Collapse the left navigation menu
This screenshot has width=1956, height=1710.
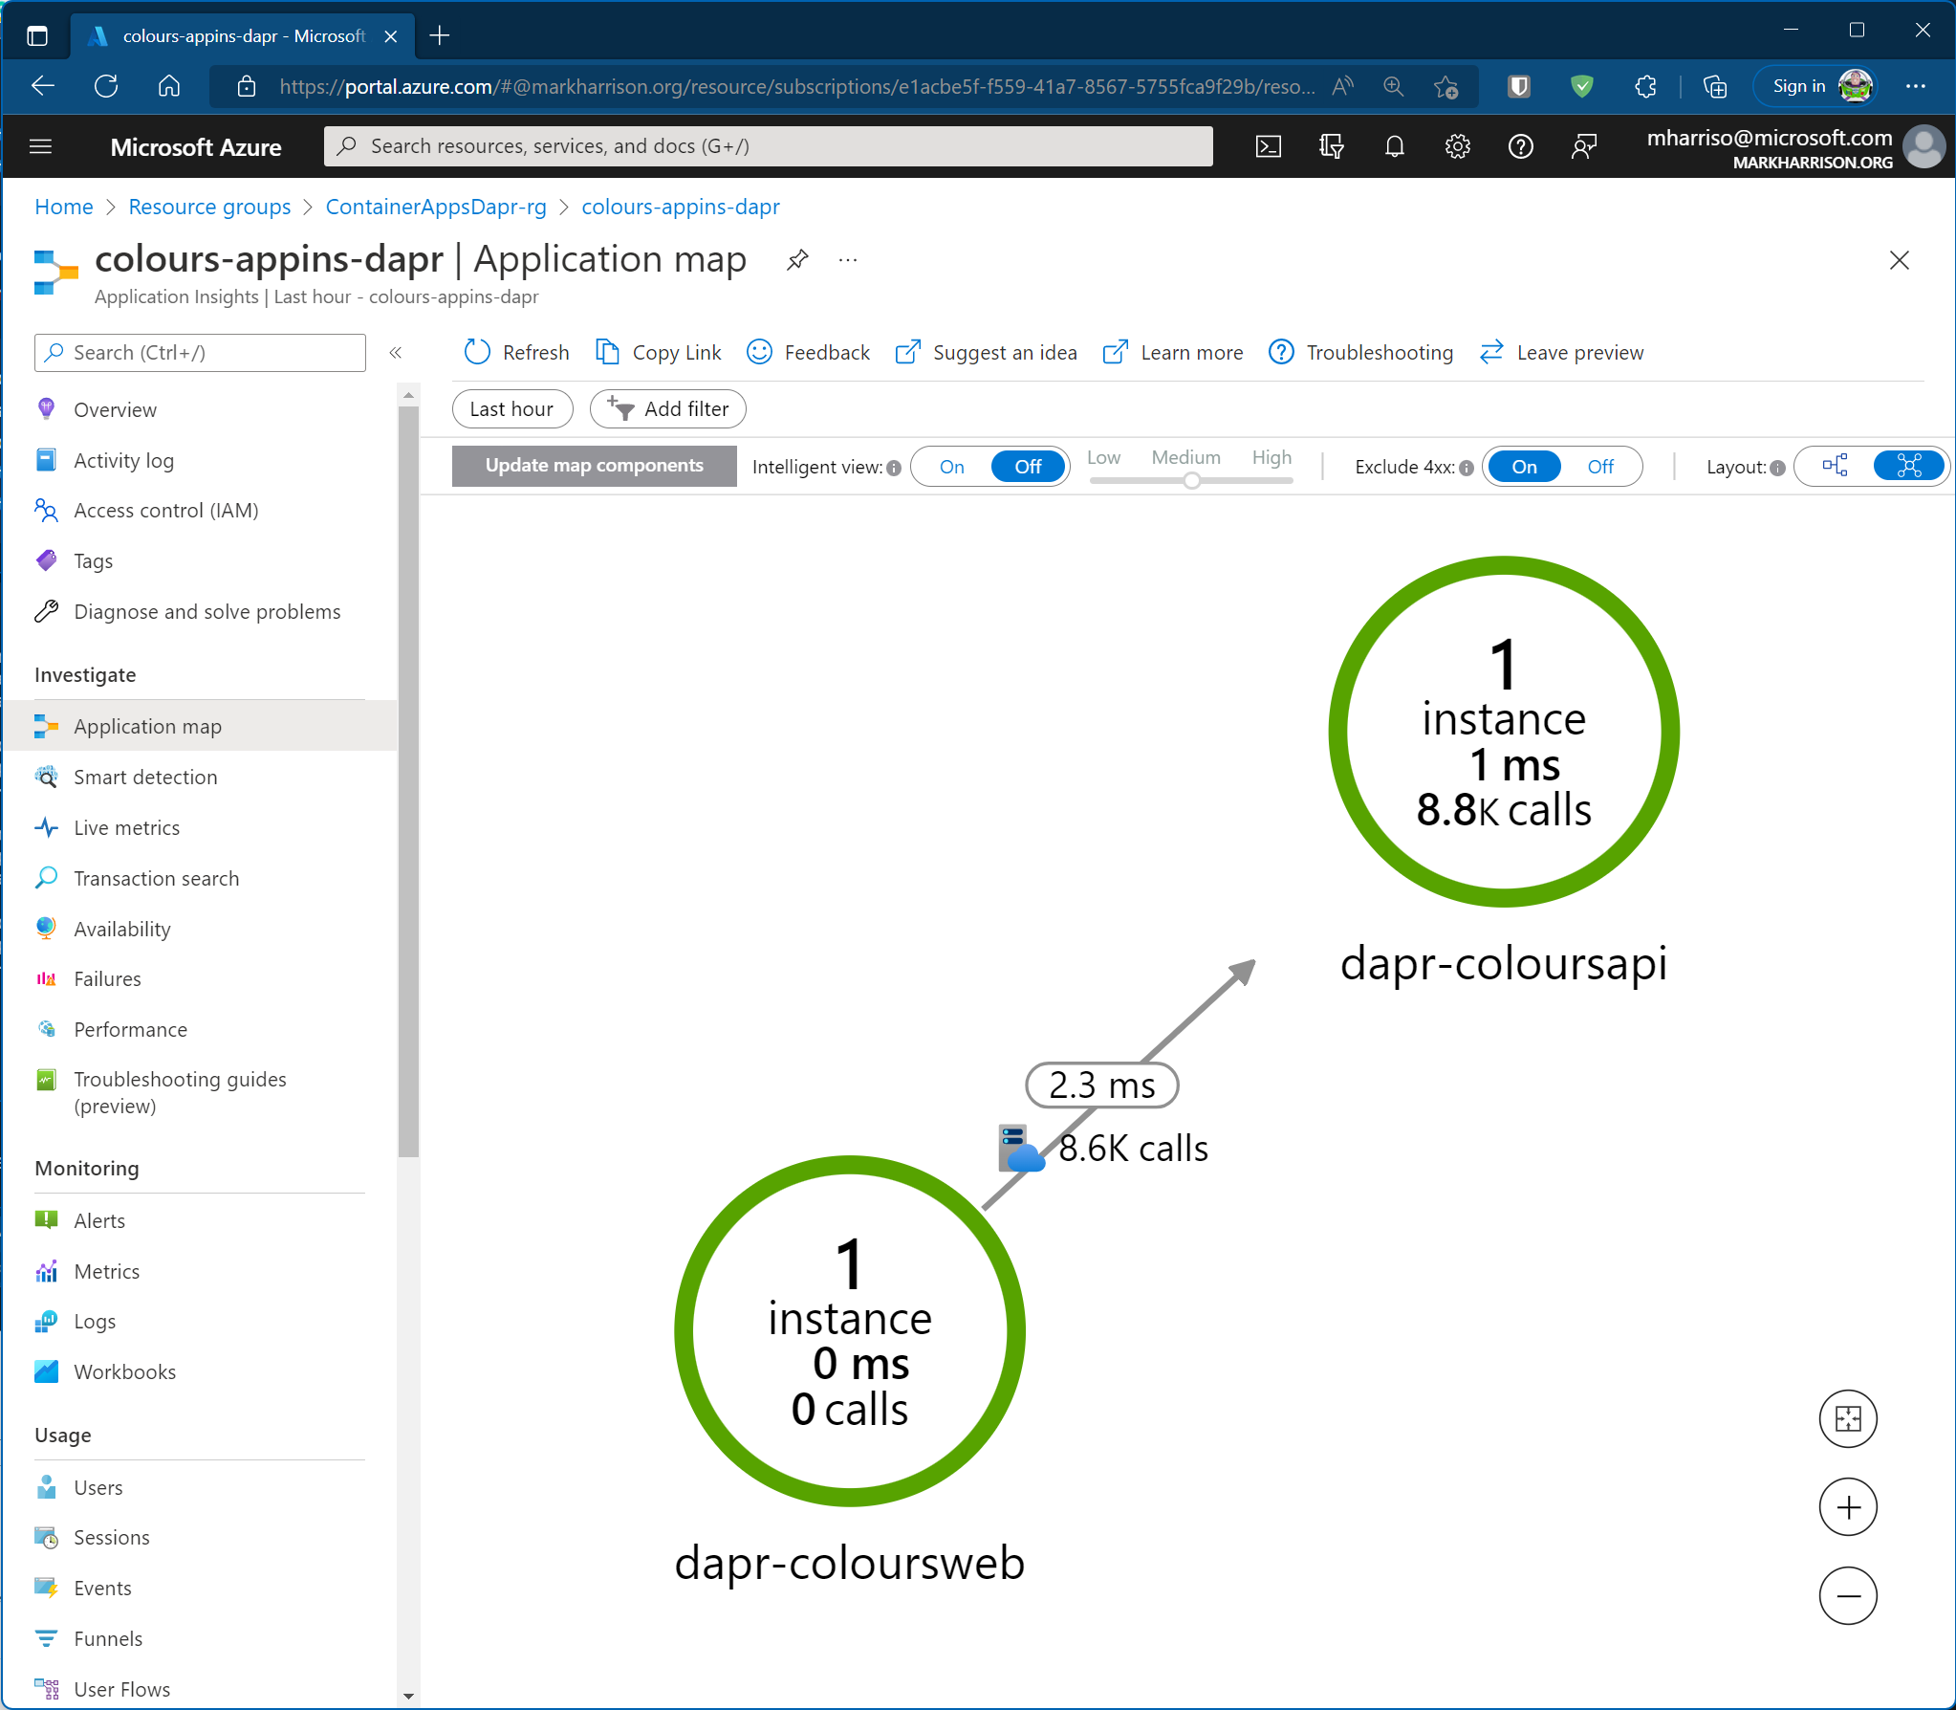(x=396, y=353)
